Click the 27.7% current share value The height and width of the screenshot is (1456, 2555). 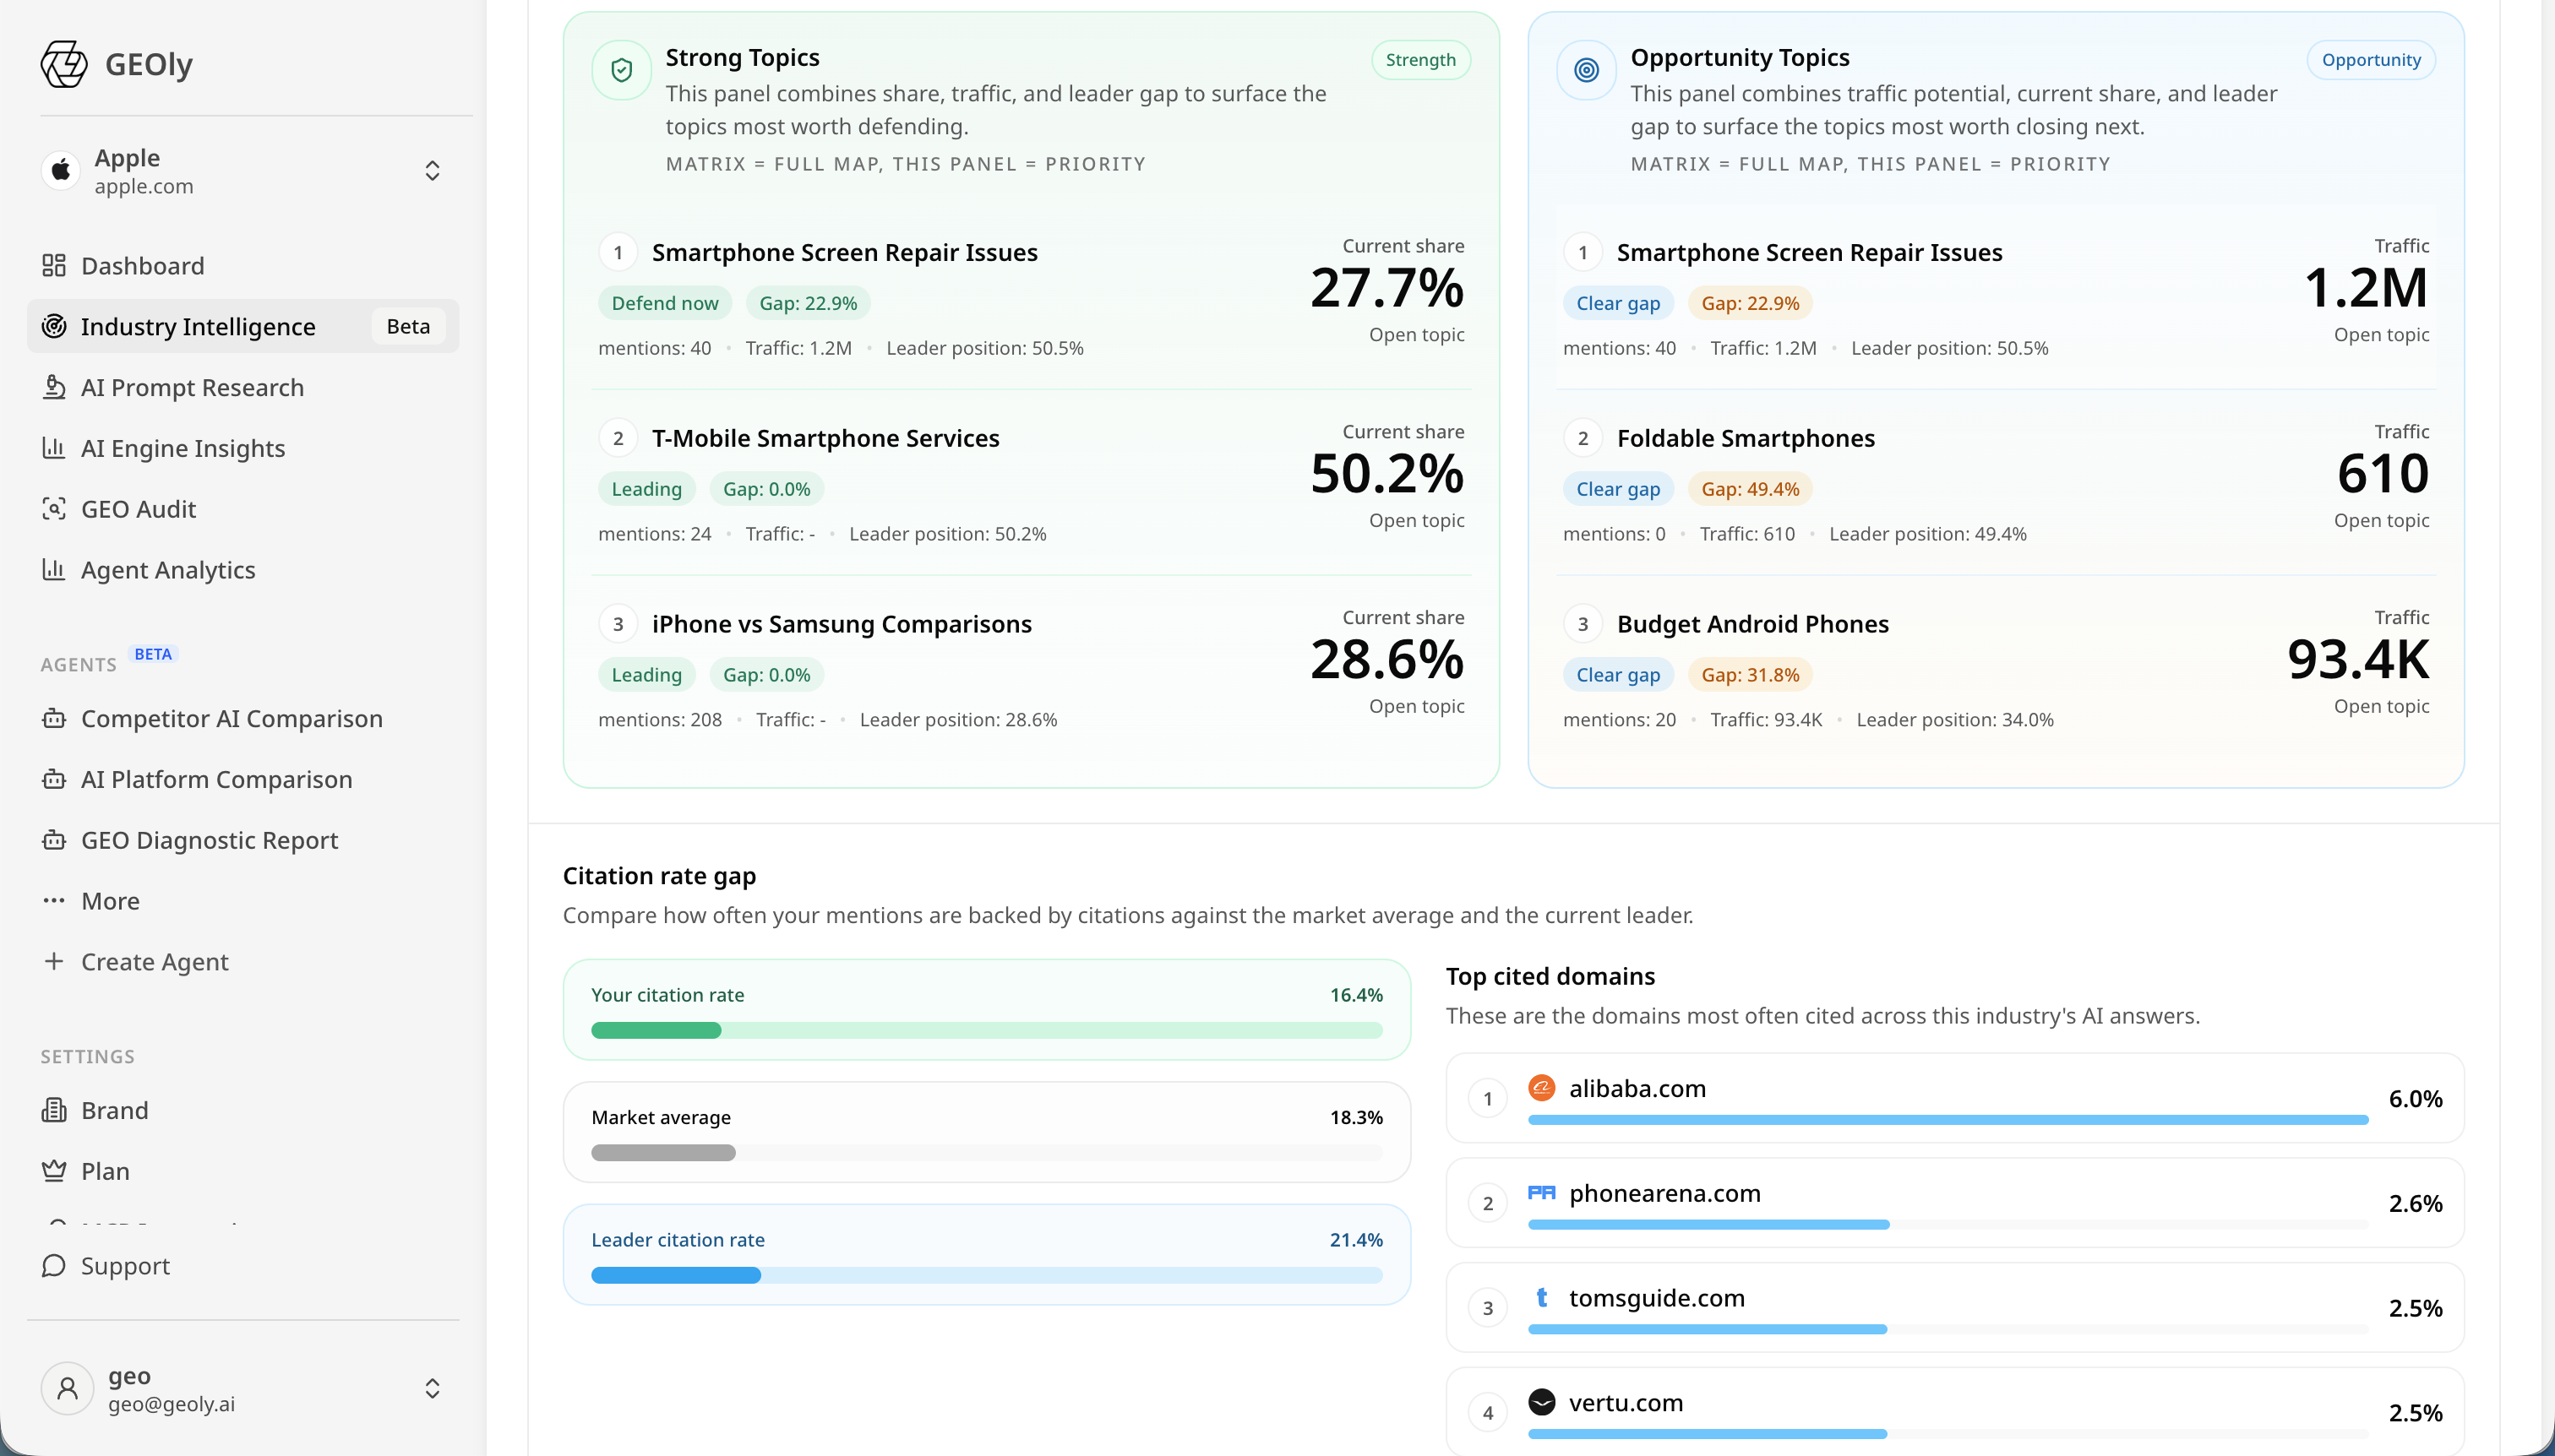click(x=1386, y=288)
